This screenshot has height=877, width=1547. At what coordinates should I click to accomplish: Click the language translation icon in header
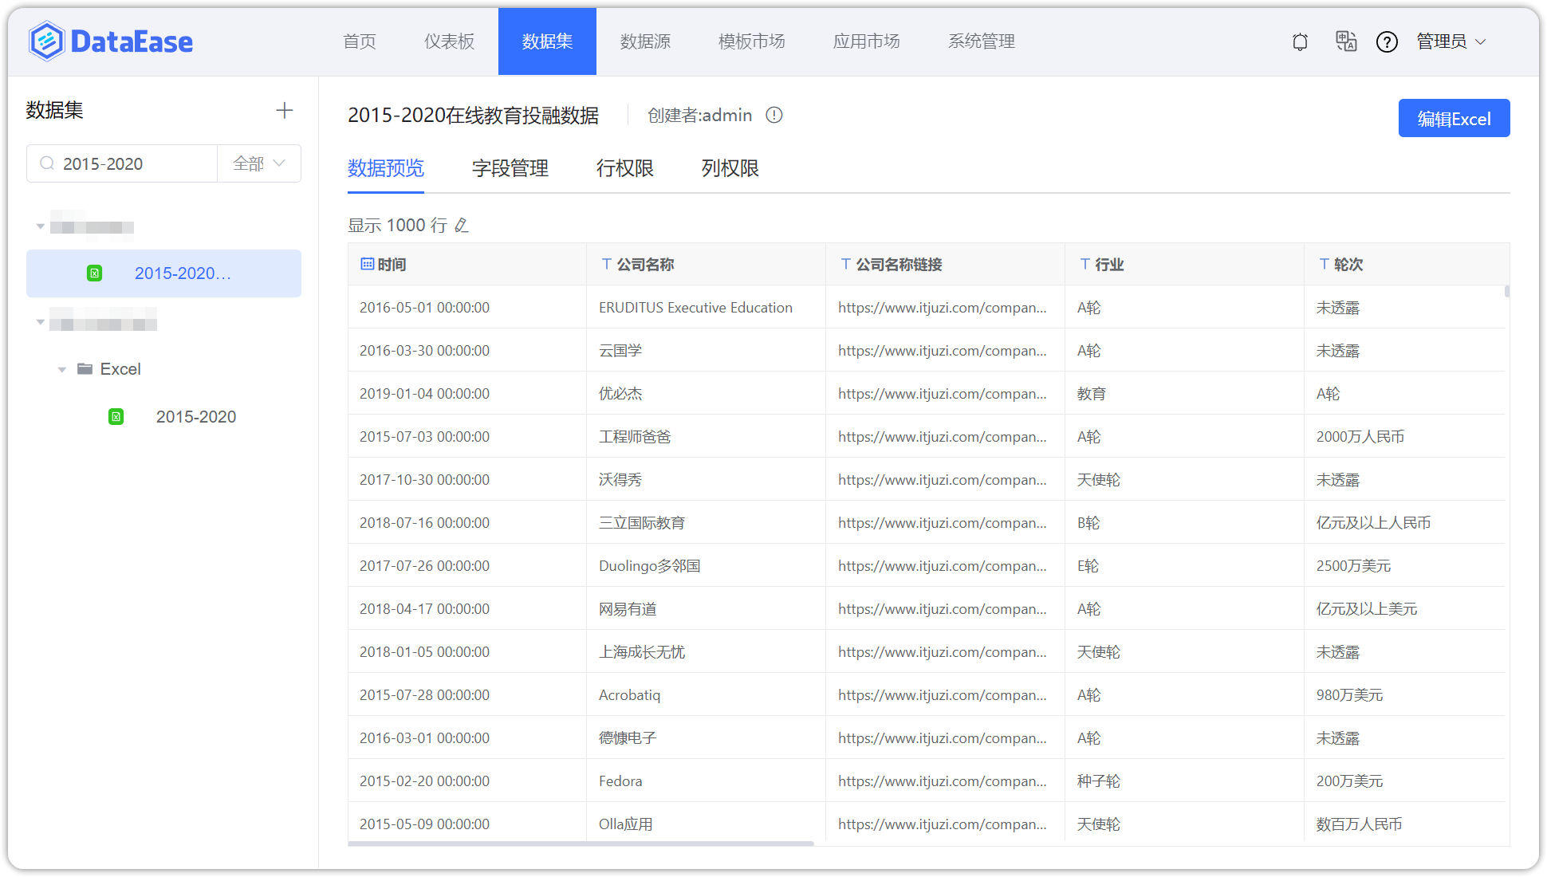1346,41
